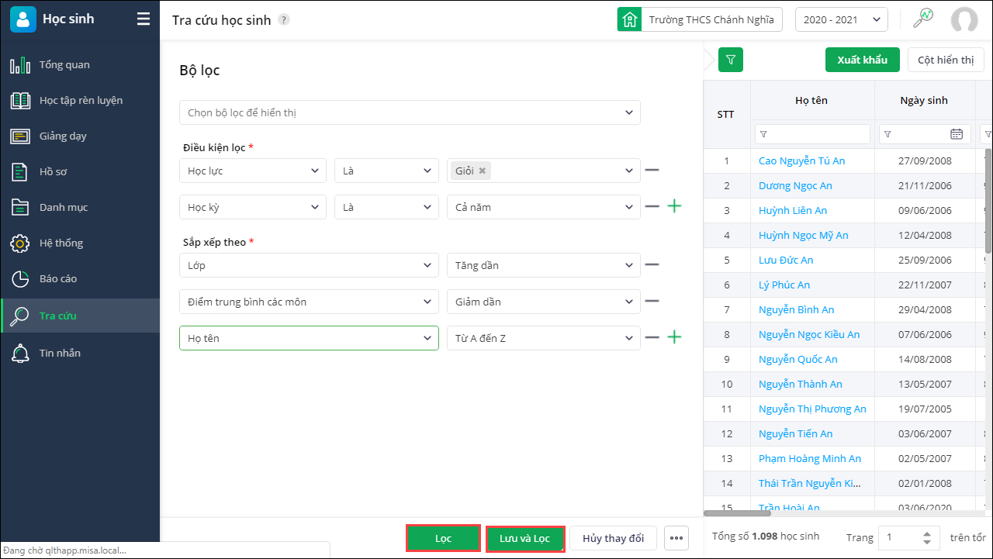Remove the Học lực filter condition row

(x=652, y=170)
